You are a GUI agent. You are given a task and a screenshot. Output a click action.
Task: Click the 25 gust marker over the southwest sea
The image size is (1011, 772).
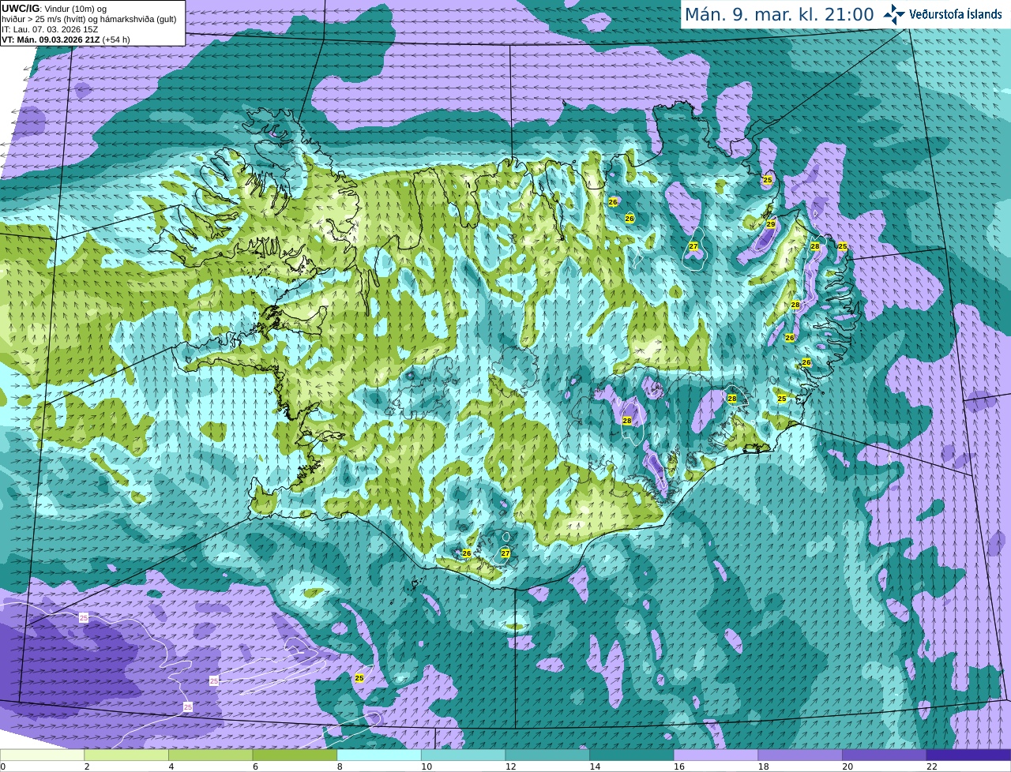[359, 678]
